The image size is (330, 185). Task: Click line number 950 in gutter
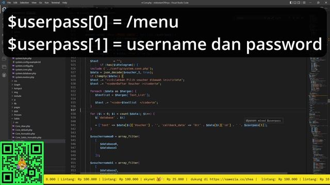pyautogui.click(x=73, y=159)
